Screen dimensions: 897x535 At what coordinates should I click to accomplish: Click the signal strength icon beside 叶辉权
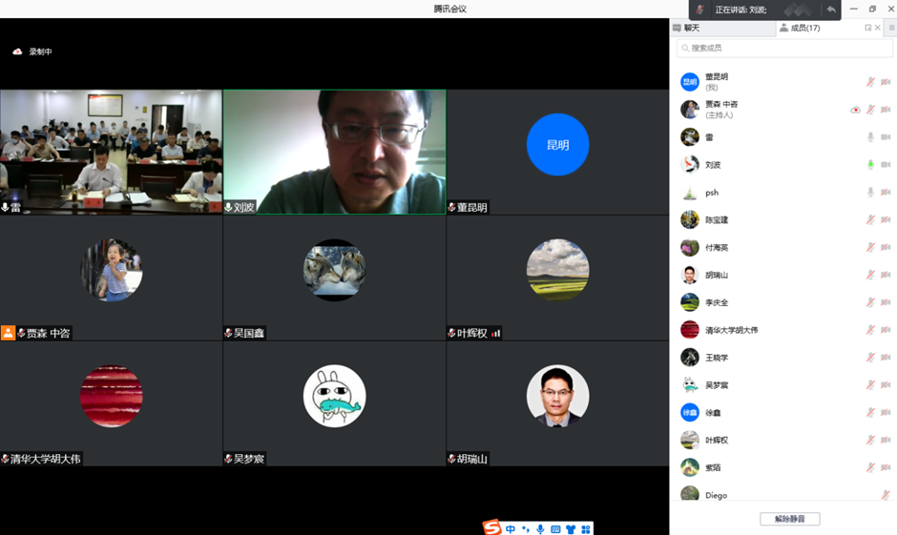coord(496,334)
